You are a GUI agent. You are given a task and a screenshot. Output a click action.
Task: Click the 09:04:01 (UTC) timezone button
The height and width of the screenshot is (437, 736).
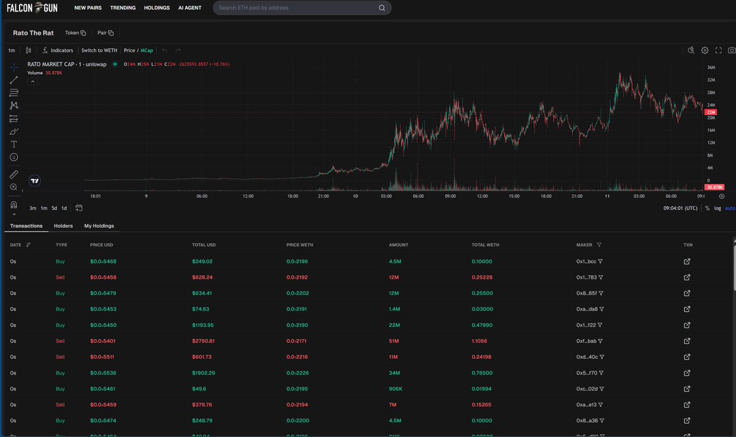point(681,208)
